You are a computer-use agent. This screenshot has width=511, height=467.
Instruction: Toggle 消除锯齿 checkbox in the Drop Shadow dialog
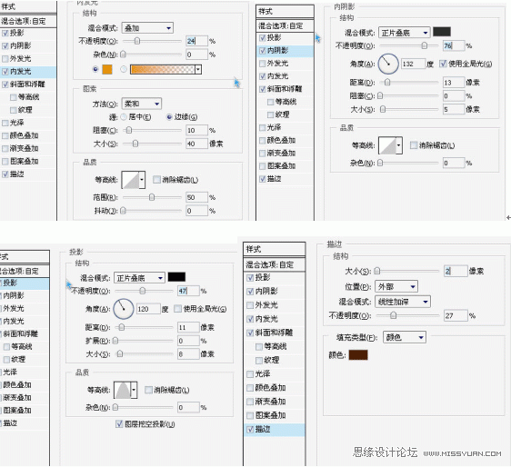[x=148, y=390]
